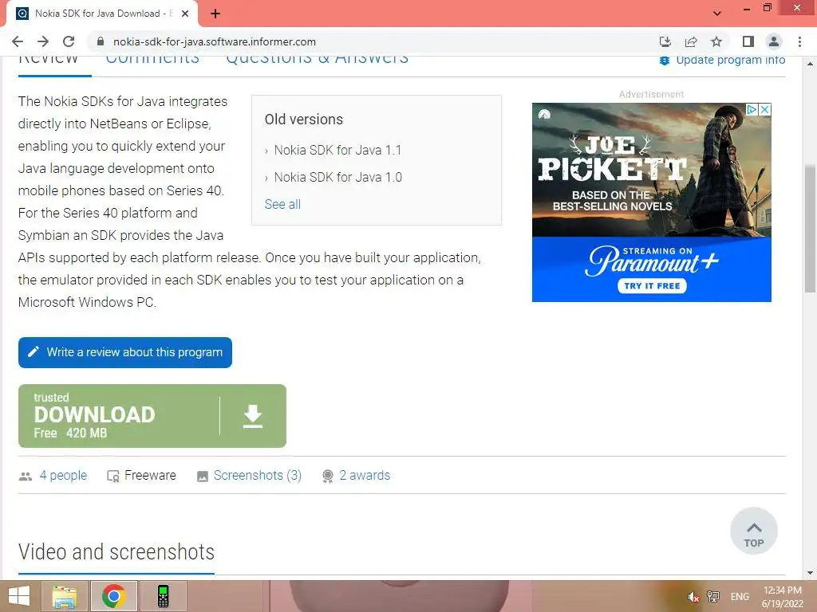This screenshot has width=817, height=612.
Task: Close the advertisement with X icon
Action: (765, 109)
